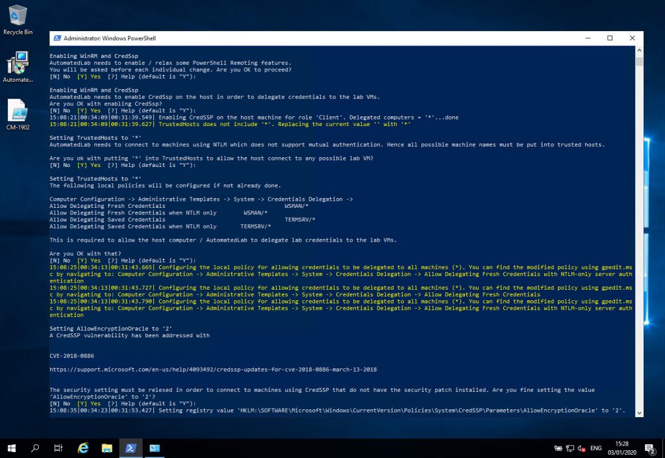Image resolution: width=665 pixels, height=458 pixels.
Task: Launch Internet Explorer from the taskbar
Action: (83, 448)
